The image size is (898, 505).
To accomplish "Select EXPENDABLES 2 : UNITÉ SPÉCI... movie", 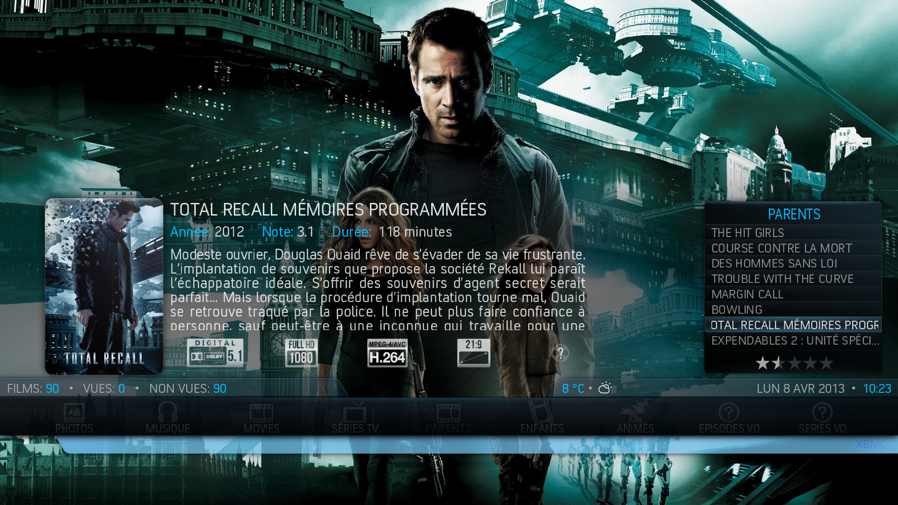I will 793,340.
